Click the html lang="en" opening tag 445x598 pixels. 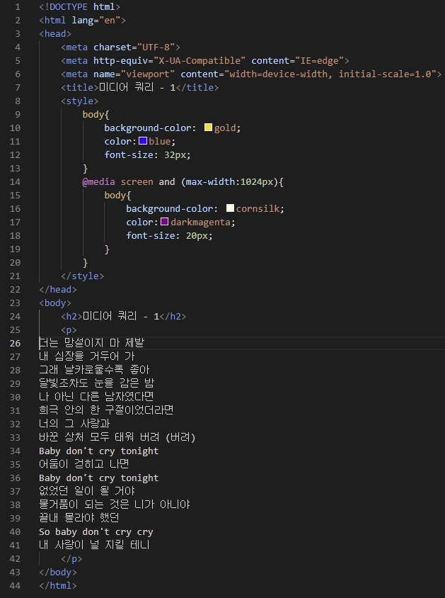(x=82, y=21)
